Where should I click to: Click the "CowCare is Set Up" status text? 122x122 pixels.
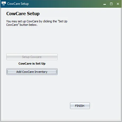pos(32,64)
